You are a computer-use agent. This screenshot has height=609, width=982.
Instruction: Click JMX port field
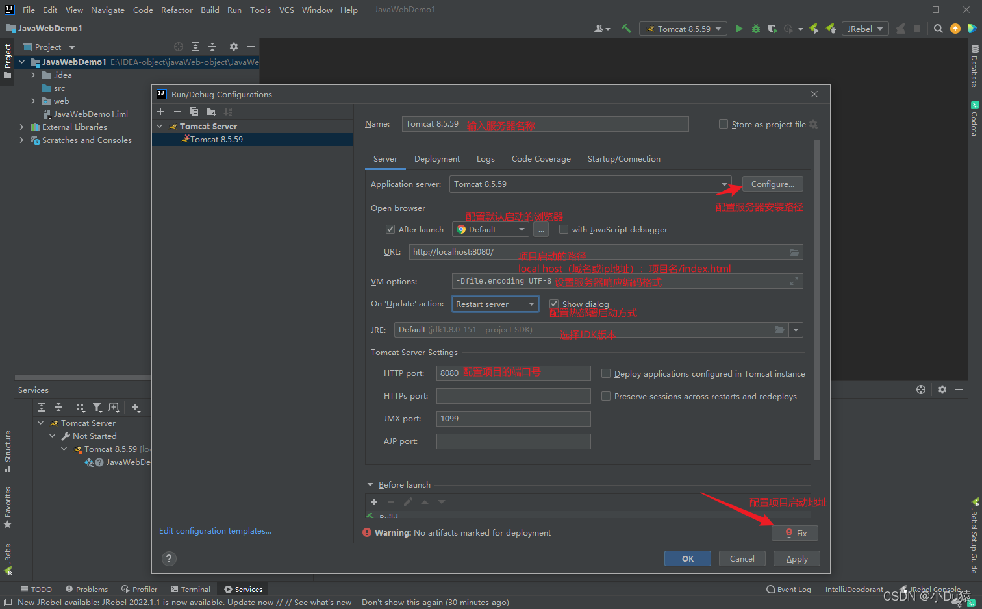tap(514, 419)
